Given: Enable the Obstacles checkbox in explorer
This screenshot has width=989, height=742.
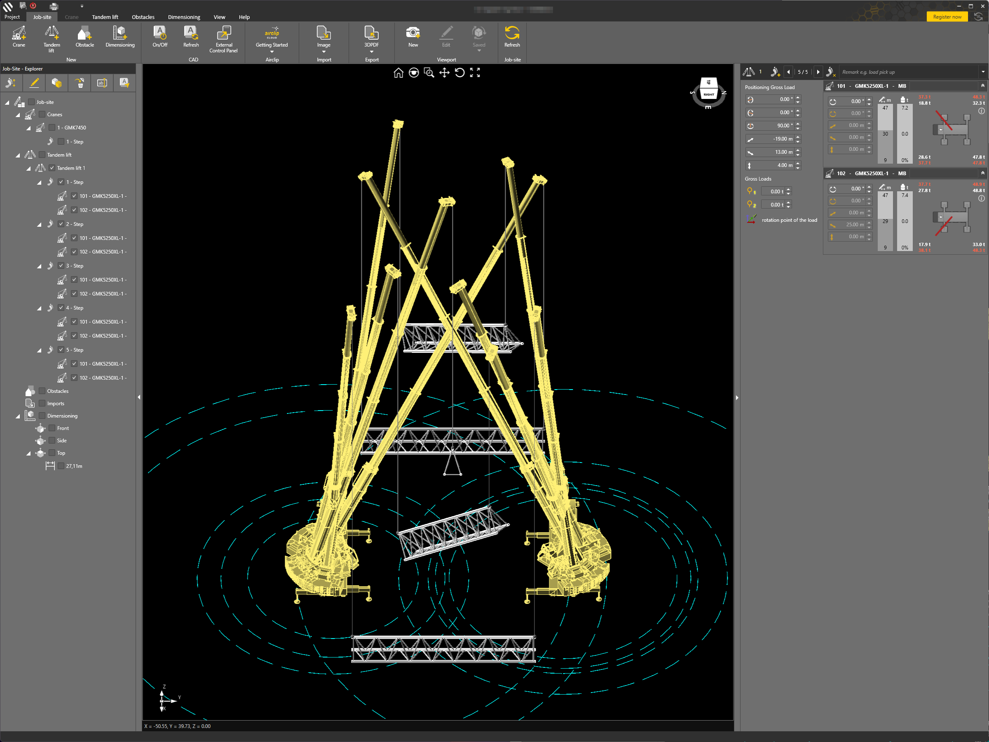Looking at the screenshot, I should (42, 391).
